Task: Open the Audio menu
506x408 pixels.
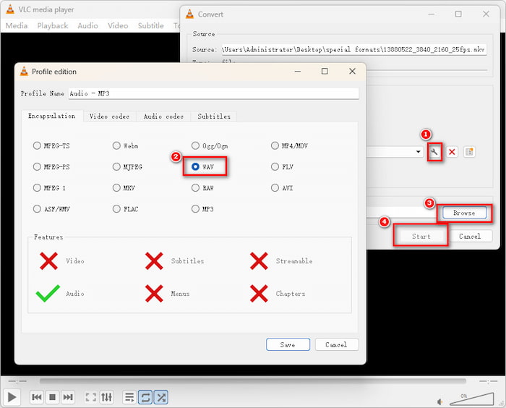Action: click(x=87, y=25)
